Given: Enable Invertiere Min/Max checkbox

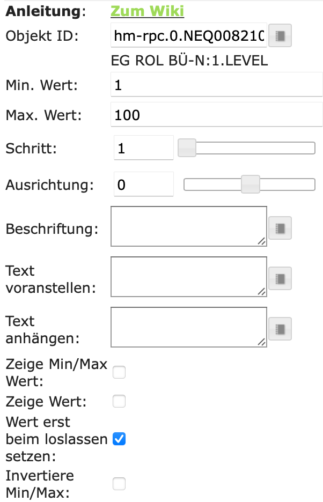Looking at the screenshot, I should pyautogui.click(x=119, y=484).
